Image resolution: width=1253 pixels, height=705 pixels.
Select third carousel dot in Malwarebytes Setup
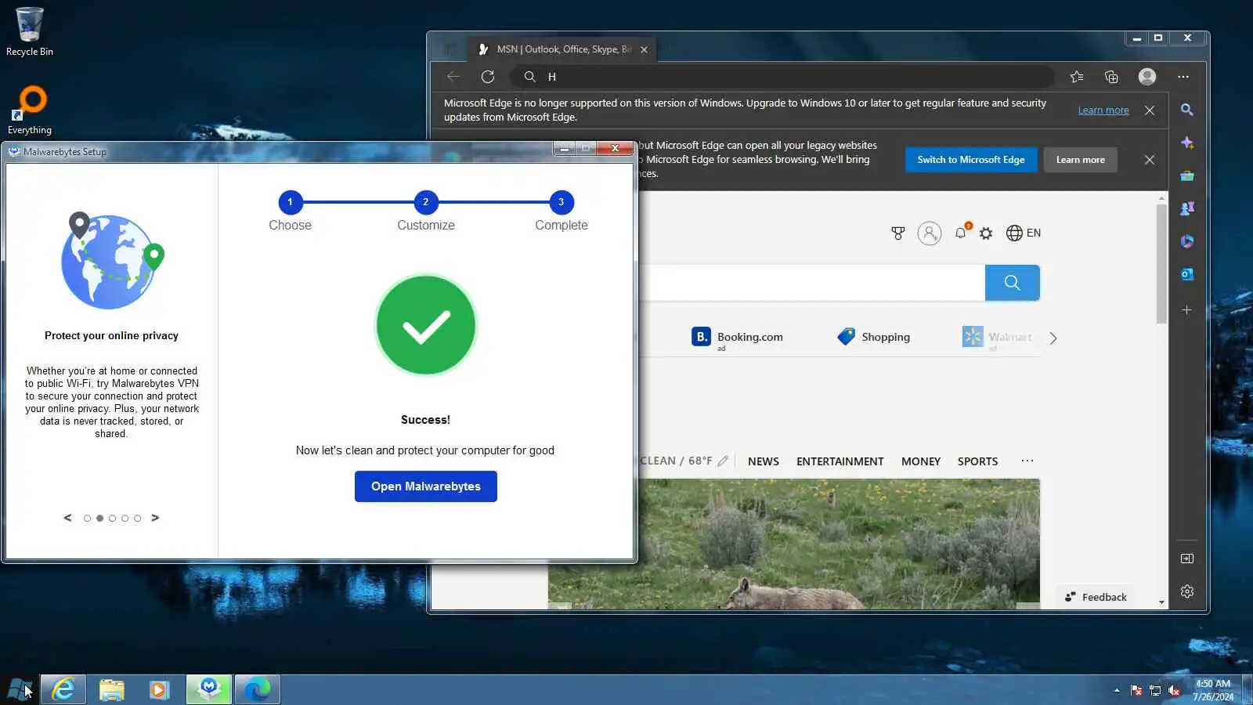(x=112, y=519)
